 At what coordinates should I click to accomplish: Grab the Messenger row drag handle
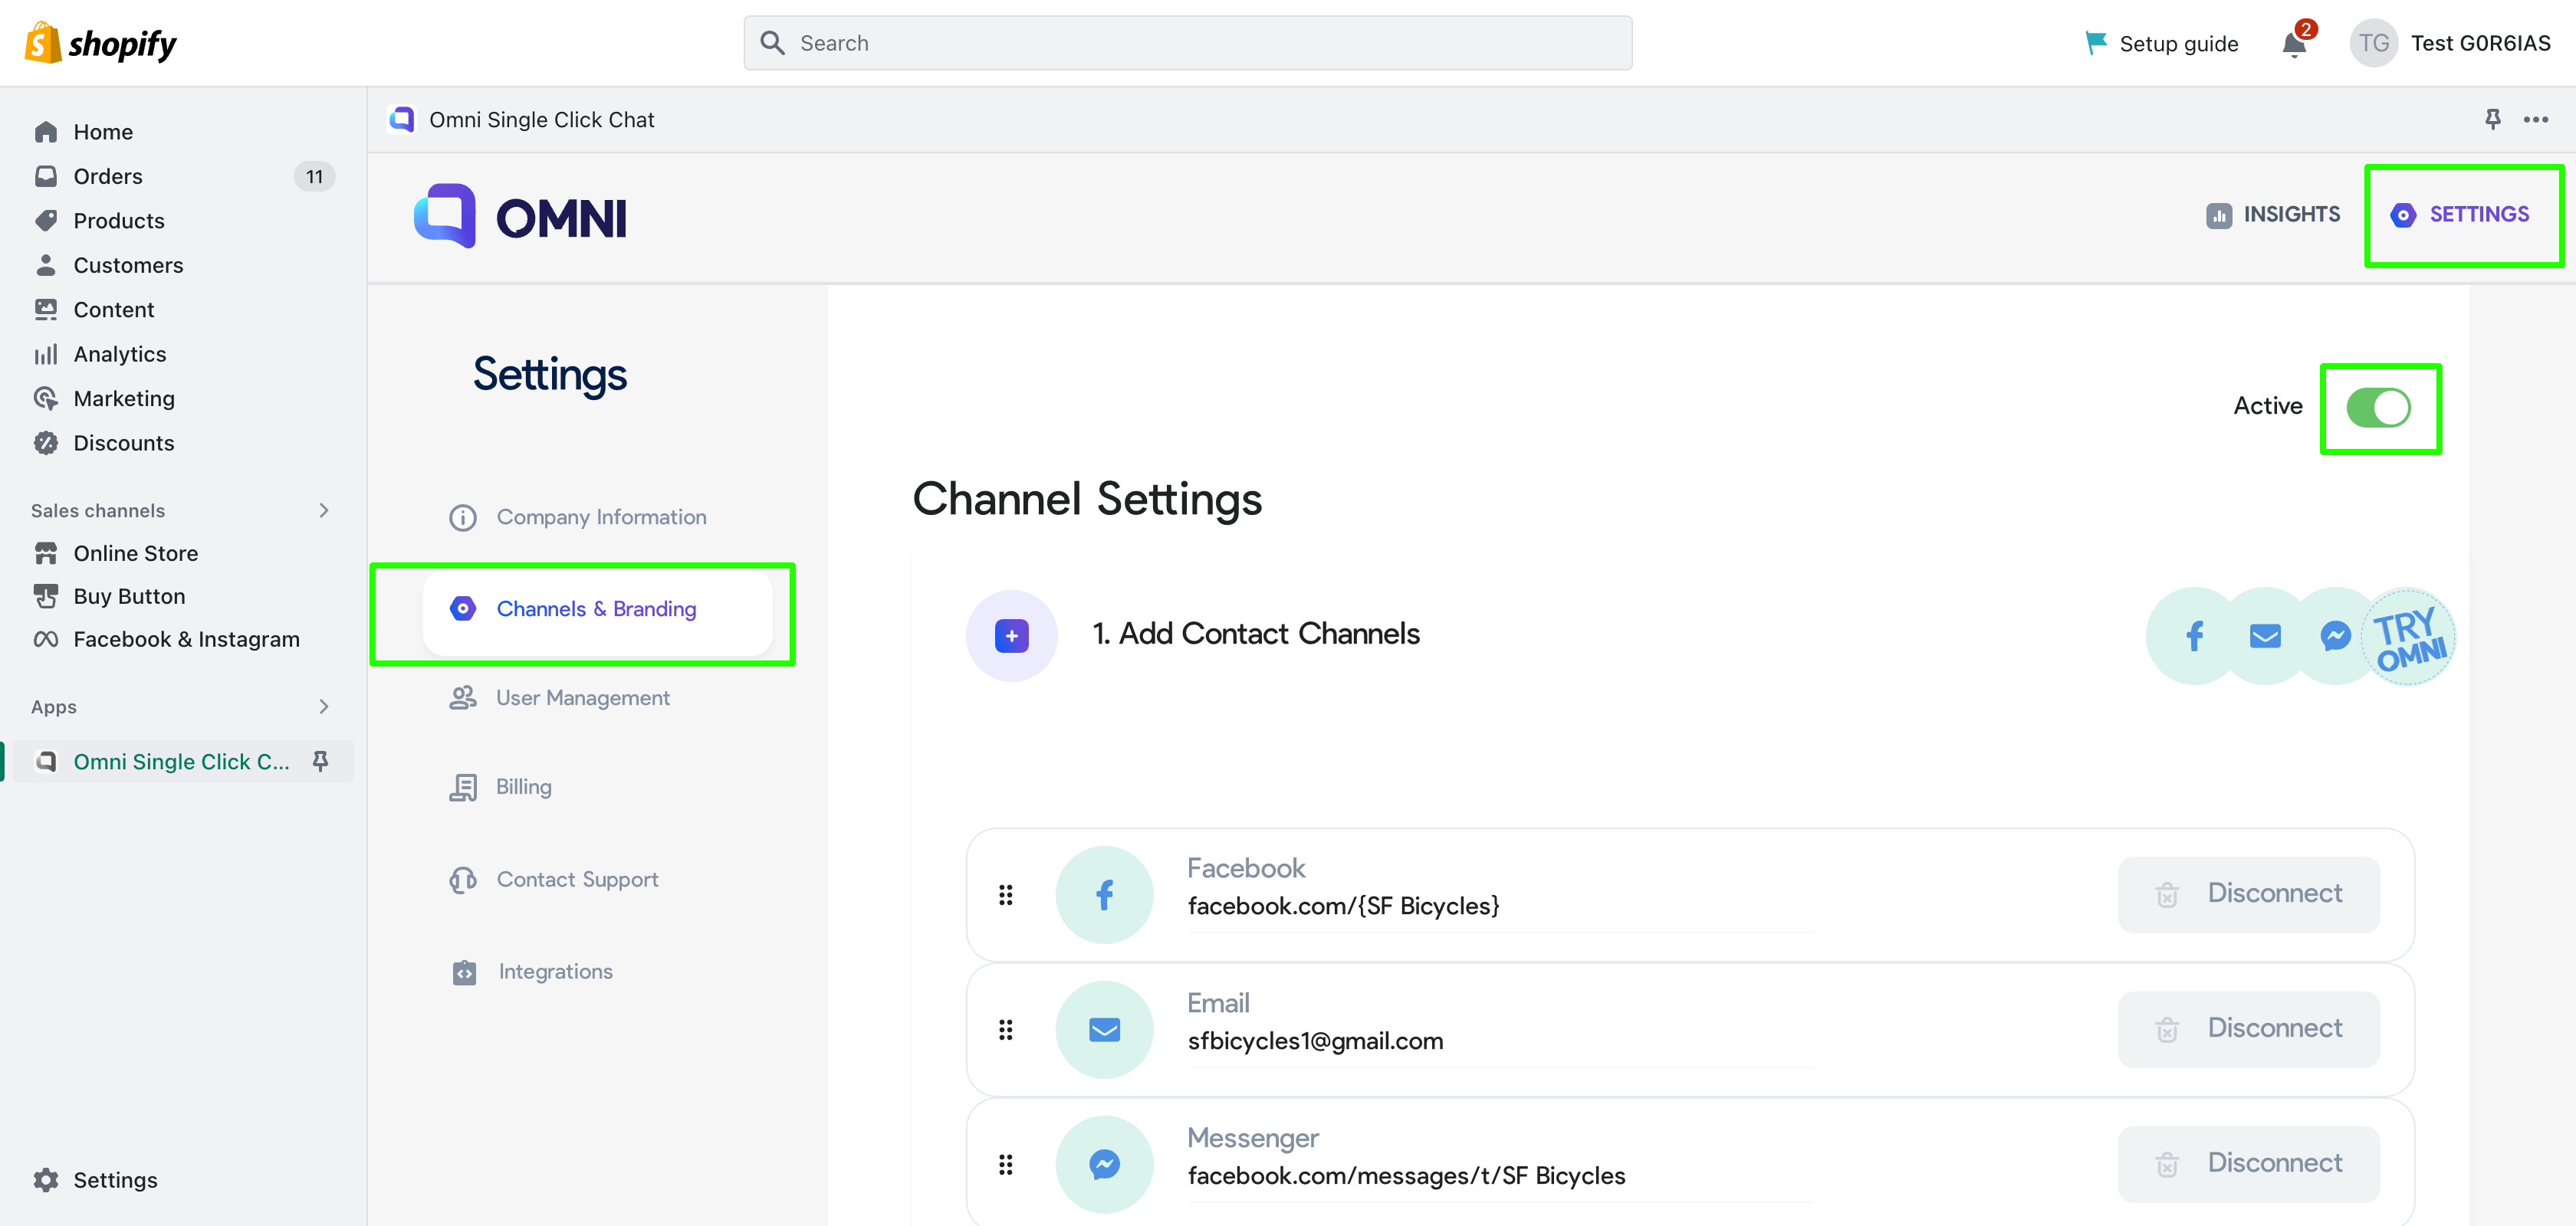(x=1005, y=1164)
